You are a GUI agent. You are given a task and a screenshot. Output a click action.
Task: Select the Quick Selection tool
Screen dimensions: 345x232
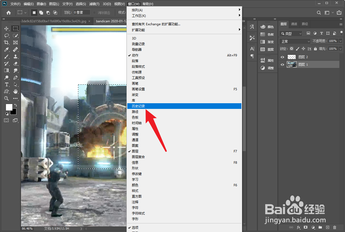(x=15, y=35)
